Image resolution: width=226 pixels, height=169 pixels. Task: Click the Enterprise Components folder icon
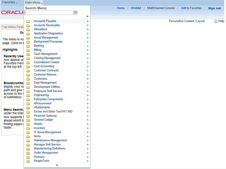click(x=28, y=100)
